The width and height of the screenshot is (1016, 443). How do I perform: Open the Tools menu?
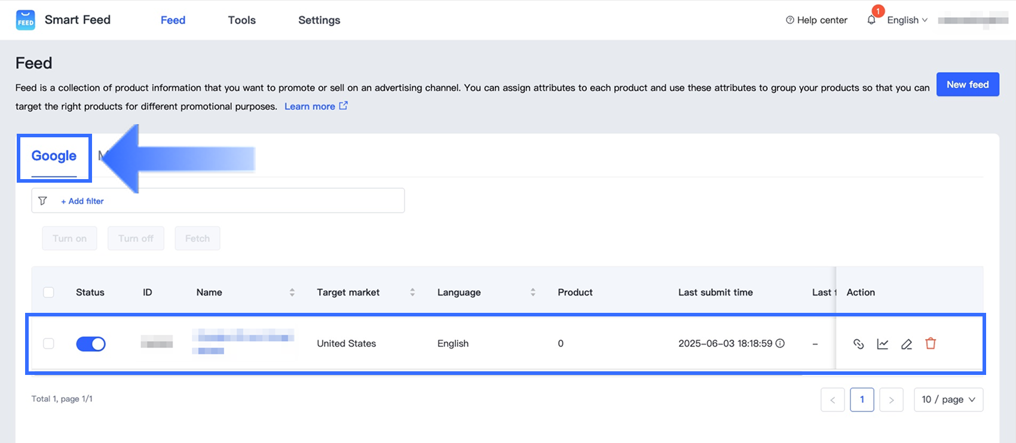point(241,20)
